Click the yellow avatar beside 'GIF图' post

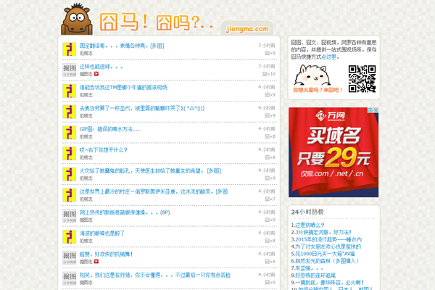(x=70, y=133)
